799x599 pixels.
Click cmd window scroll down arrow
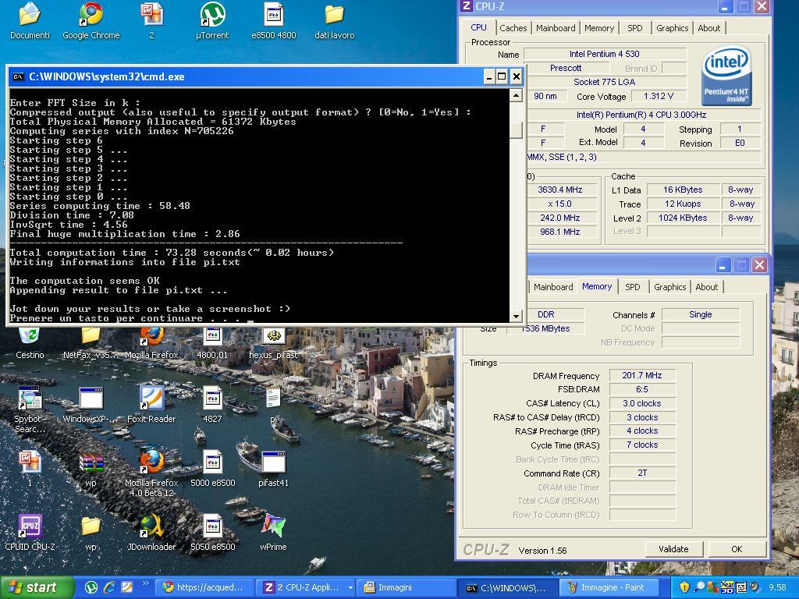click(516, 316)
